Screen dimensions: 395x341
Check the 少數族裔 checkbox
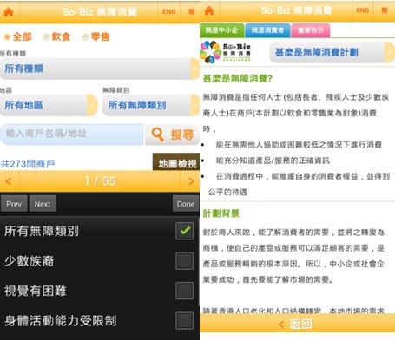(185, 261)
